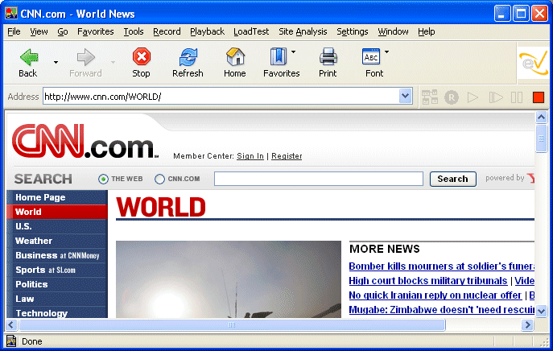The image size is (553, 351).
Task: Click the horizontal scrollbar left arrow
Action: tap(11, 324)
